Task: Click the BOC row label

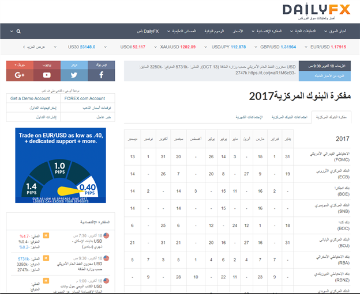Action: click(344, 226)
